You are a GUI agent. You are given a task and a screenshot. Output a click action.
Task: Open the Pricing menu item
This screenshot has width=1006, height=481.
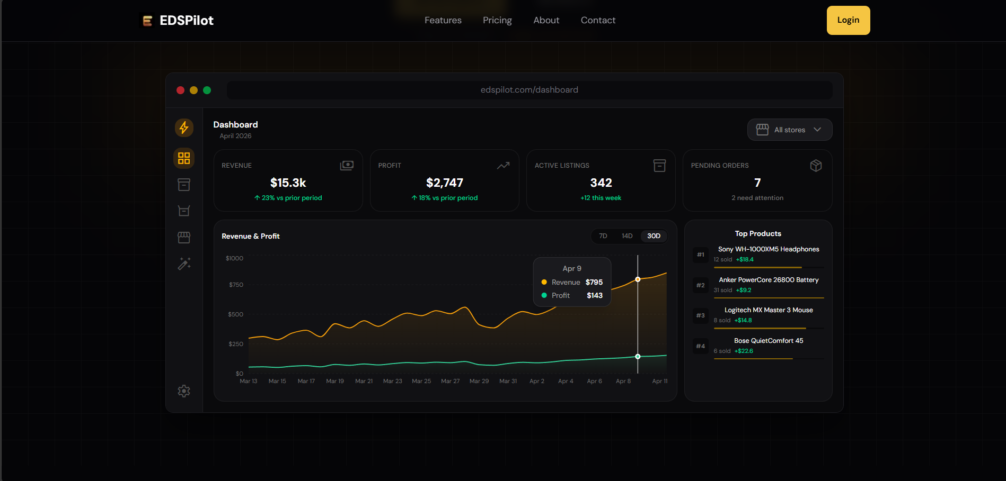tap(497, 20)
